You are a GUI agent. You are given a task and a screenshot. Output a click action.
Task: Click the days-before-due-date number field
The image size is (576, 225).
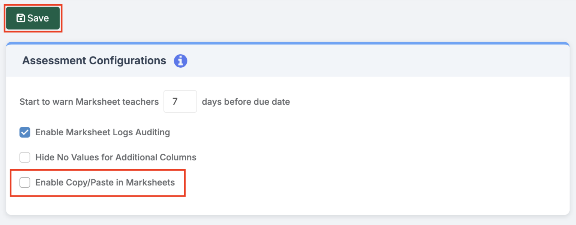point(180,101)
